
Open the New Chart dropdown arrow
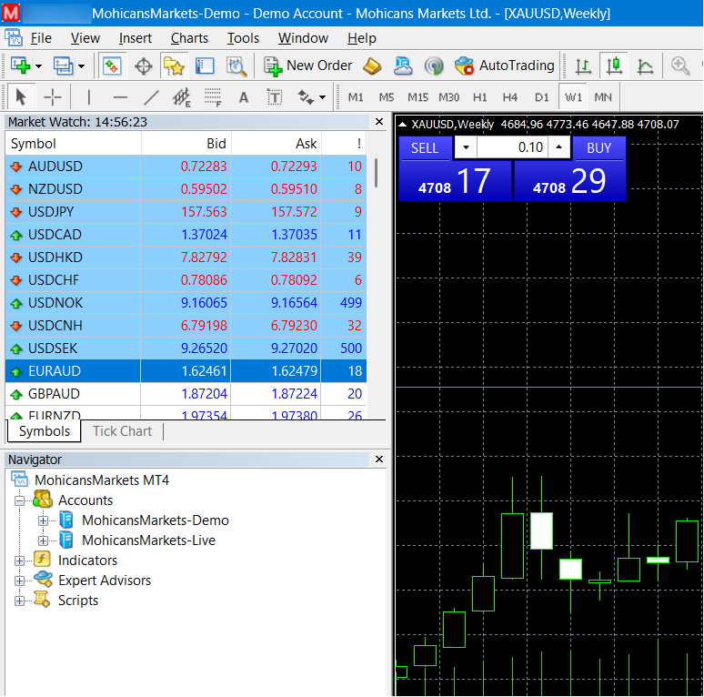(x=38, y=66)
